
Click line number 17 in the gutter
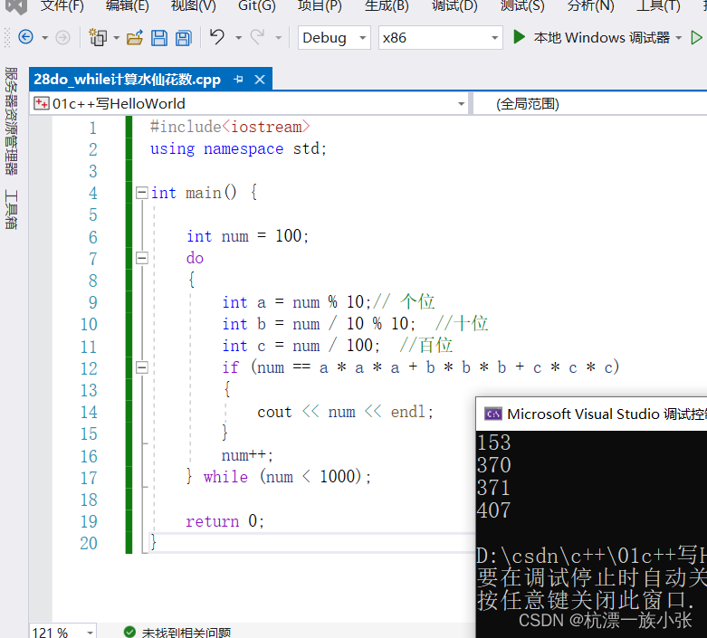(x=89, y=478)
